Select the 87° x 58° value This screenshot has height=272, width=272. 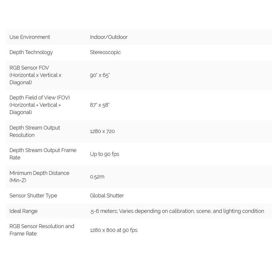(100, 105)
